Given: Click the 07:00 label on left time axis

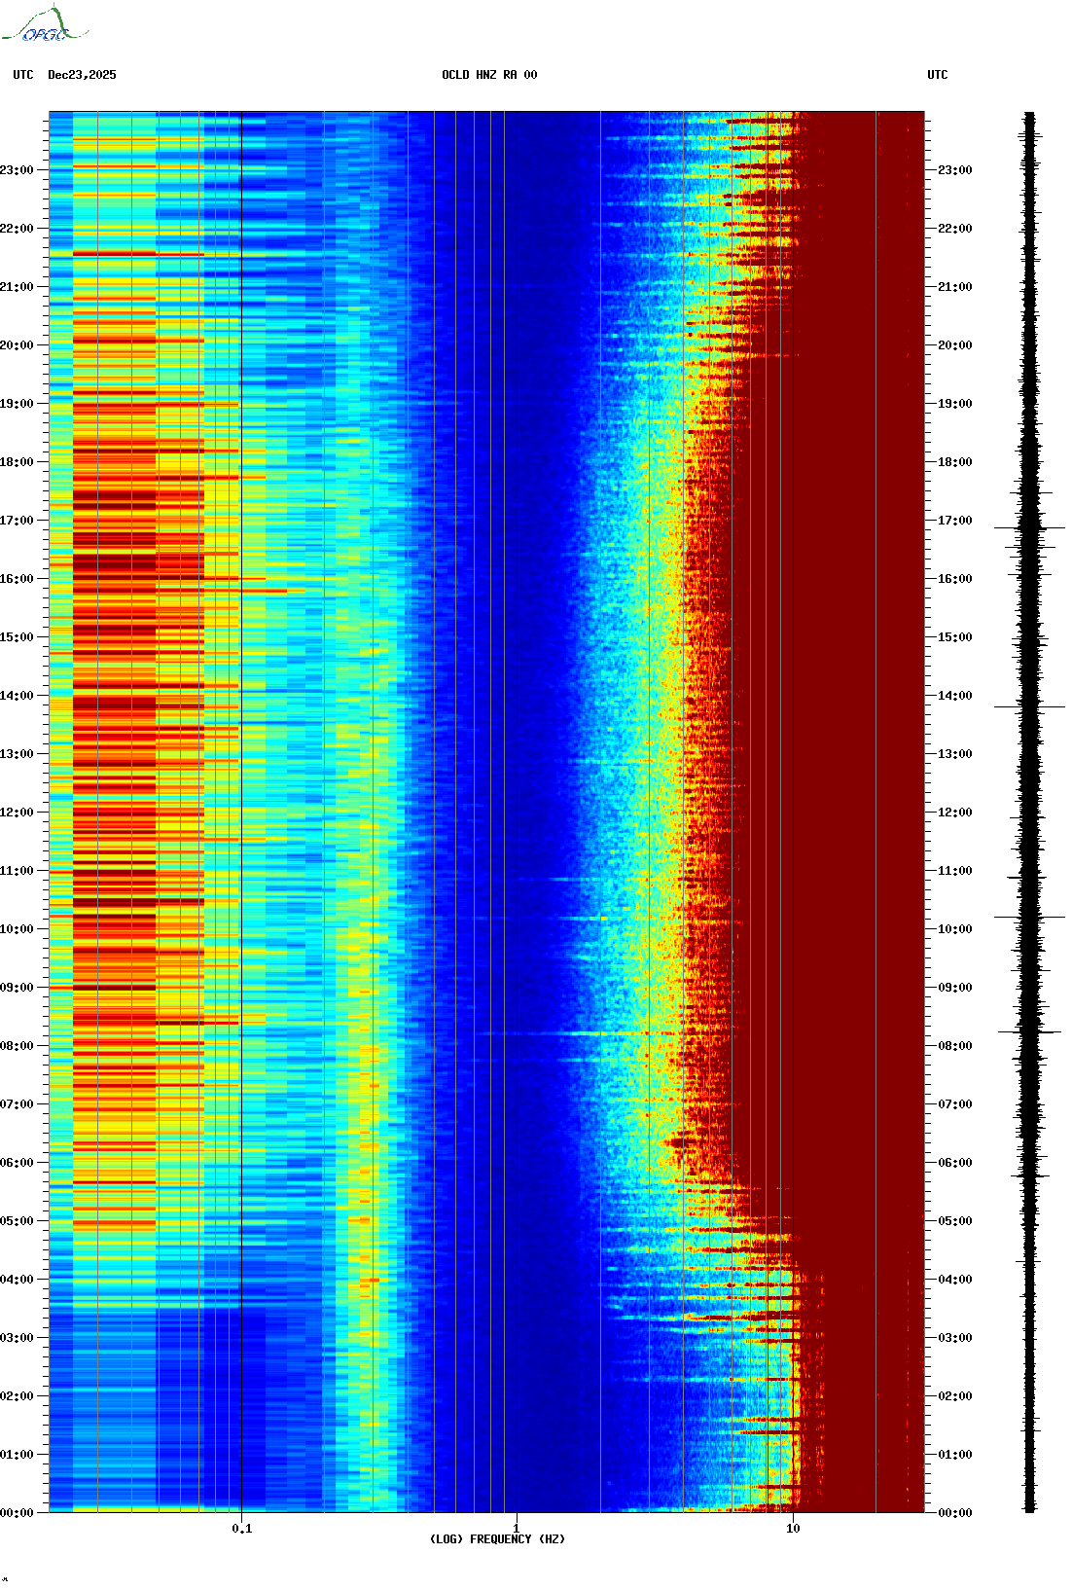Looking at the screenshot, I should coord(17,1104).
